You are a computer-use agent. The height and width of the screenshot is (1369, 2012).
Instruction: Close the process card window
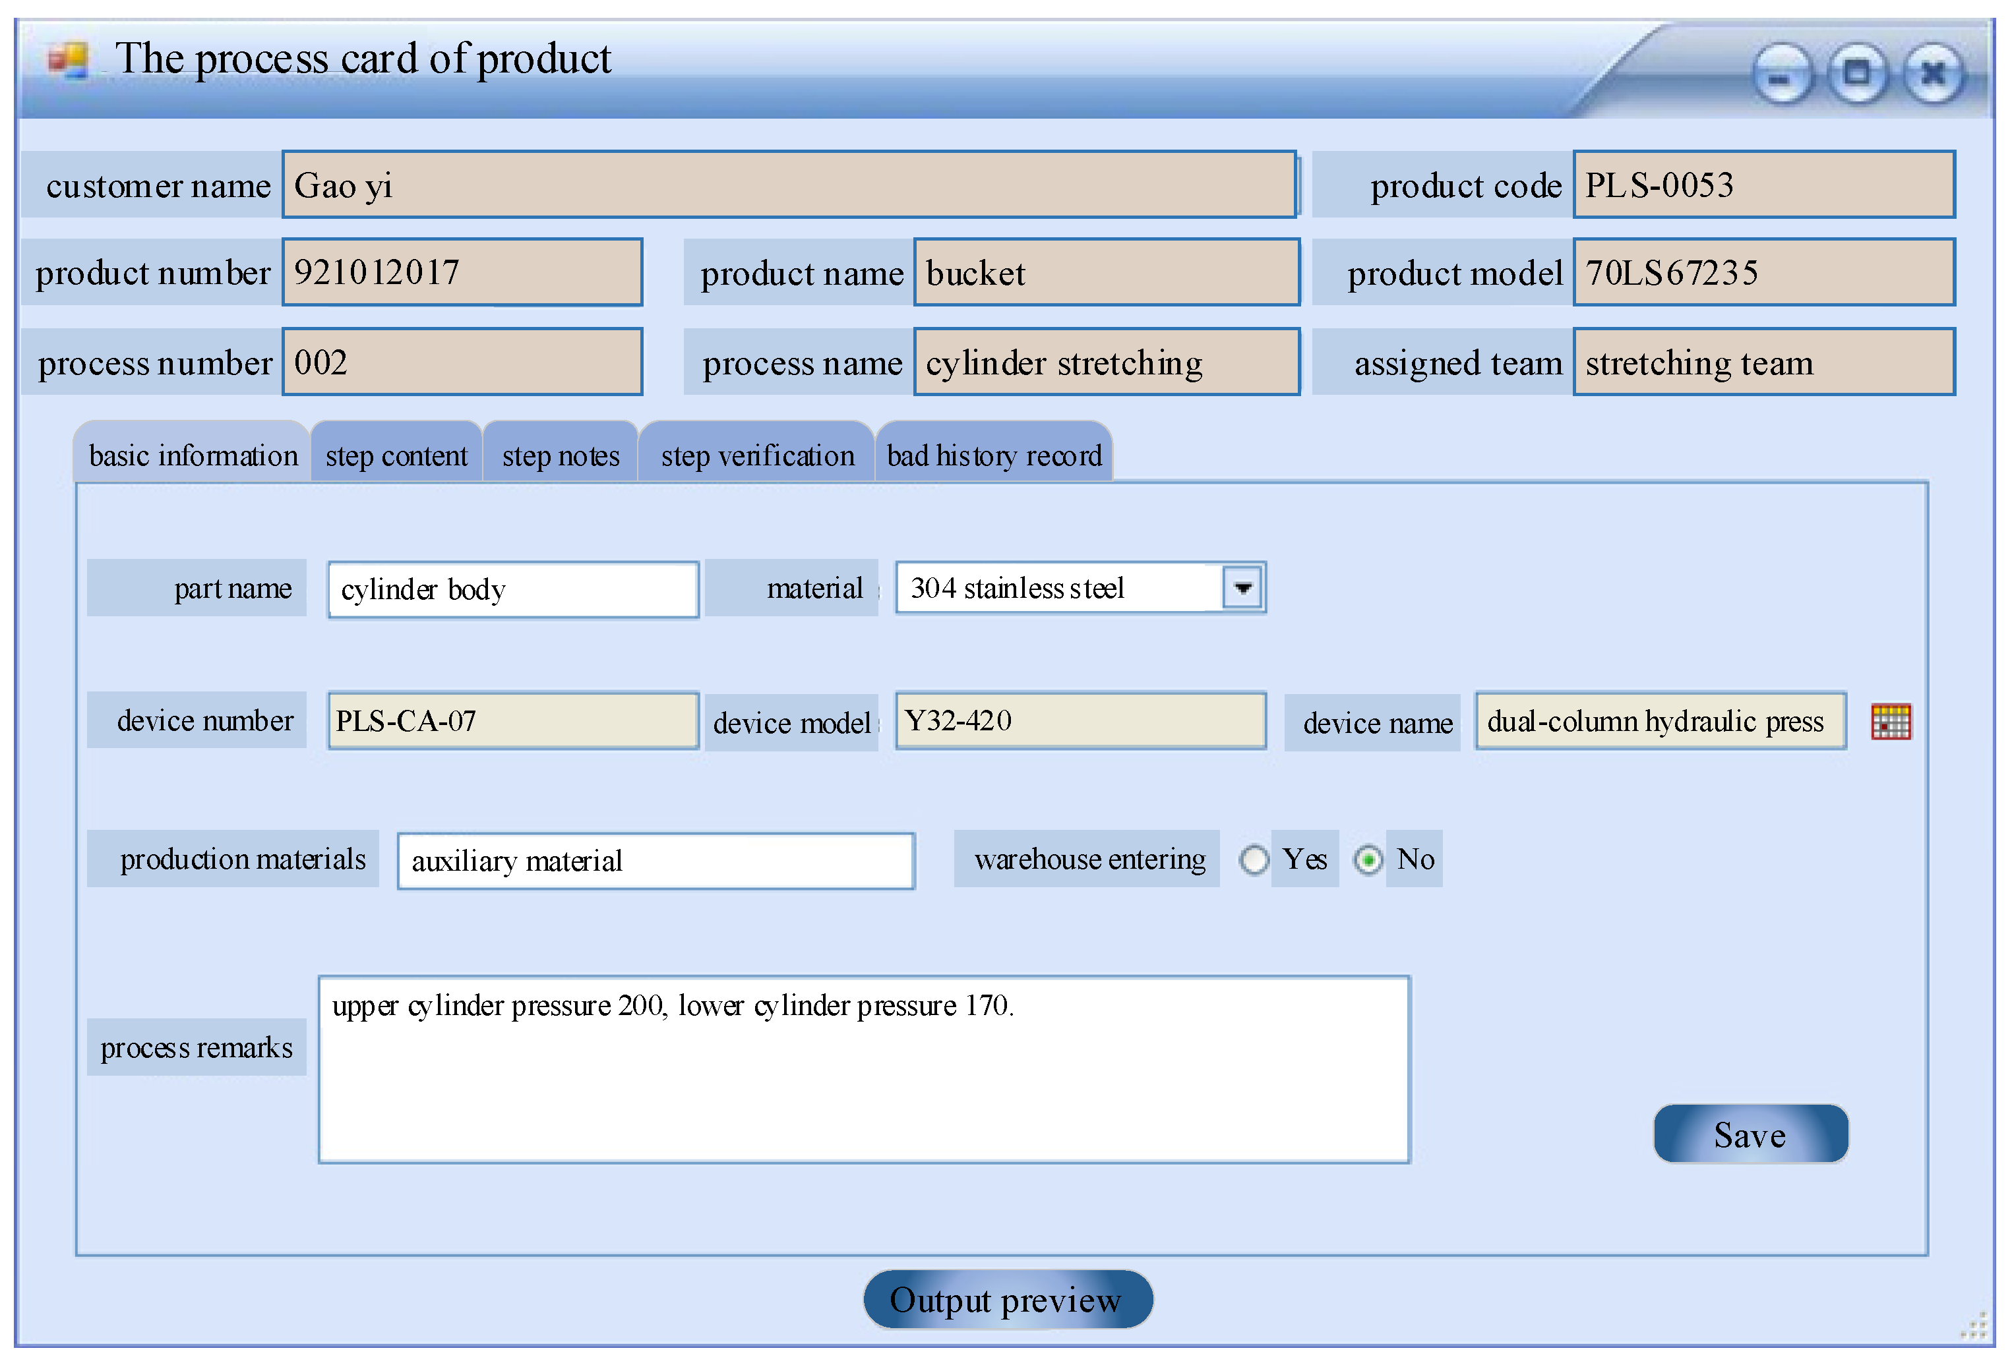click(1932, 74)
